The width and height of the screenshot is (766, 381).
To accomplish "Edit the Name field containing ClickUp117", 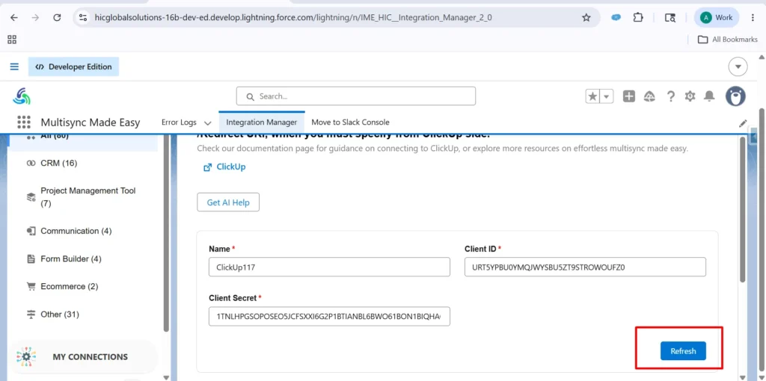I will pyautogui.click(x=329, y=267).
